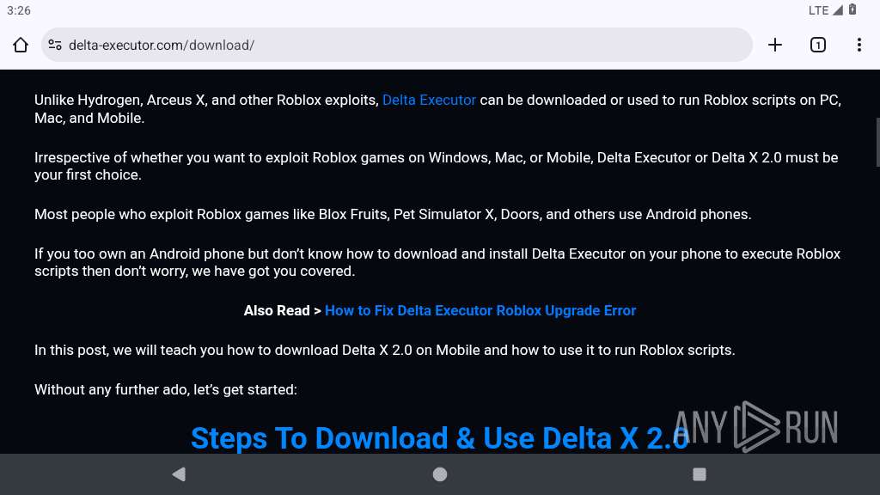Open How to Fix Delta Executor Roblox Upgrade Error

tap(480, 310)
